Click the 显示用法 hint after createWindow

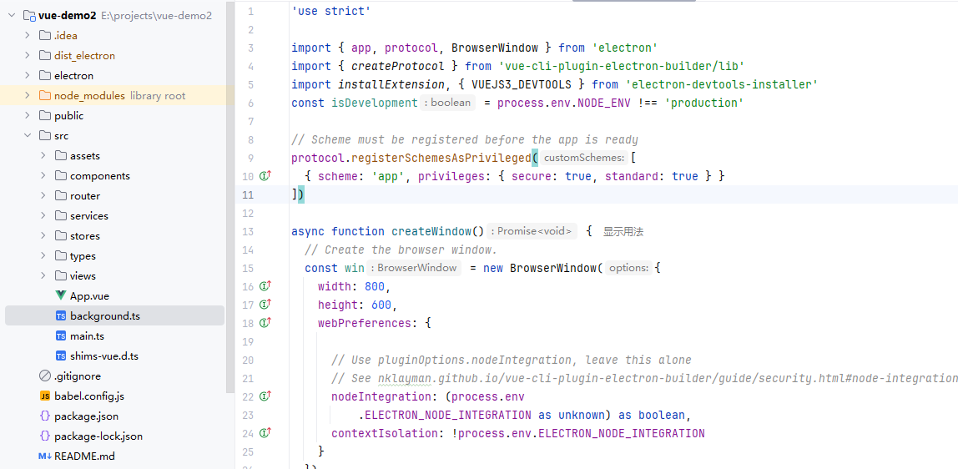[623, 232]
